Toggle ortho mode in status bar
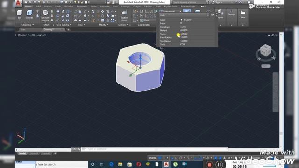Image resolution: width=299 pixels, height=168 pixels. click(x=177, y=158)
